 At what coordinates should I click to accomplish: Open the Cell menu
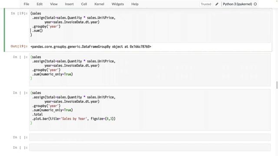84,4
